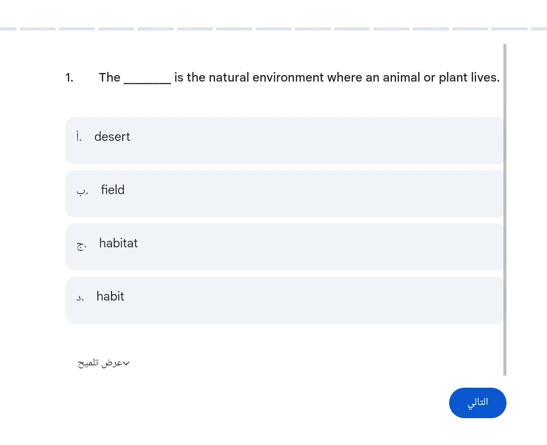Click the first progress segment at top
Screen dimensions: 547x445
(x=9, y=28)
